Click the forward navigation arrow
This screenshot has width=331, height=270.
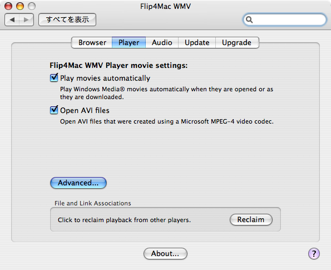click(26, 20)
